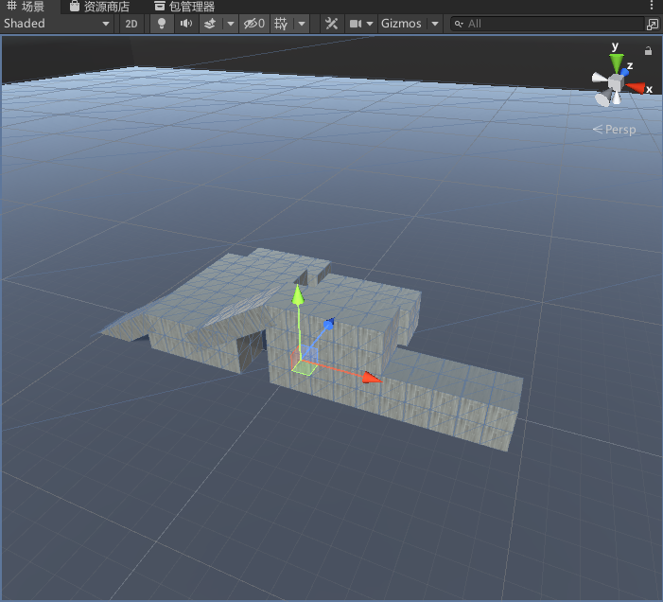
Task: Open component editor tools wrench icon
Action: pos(331,24)
